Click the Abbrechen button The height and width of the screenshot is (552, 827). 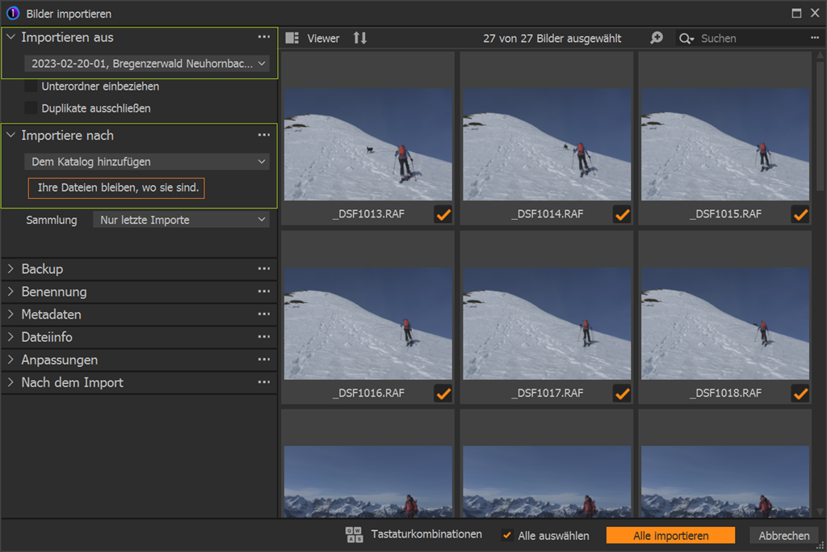pos(783,536)
